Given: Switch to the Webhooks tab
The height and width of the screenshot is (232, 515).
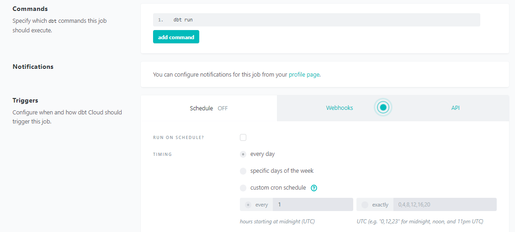Looking at the screenshot, I should 339,108.
